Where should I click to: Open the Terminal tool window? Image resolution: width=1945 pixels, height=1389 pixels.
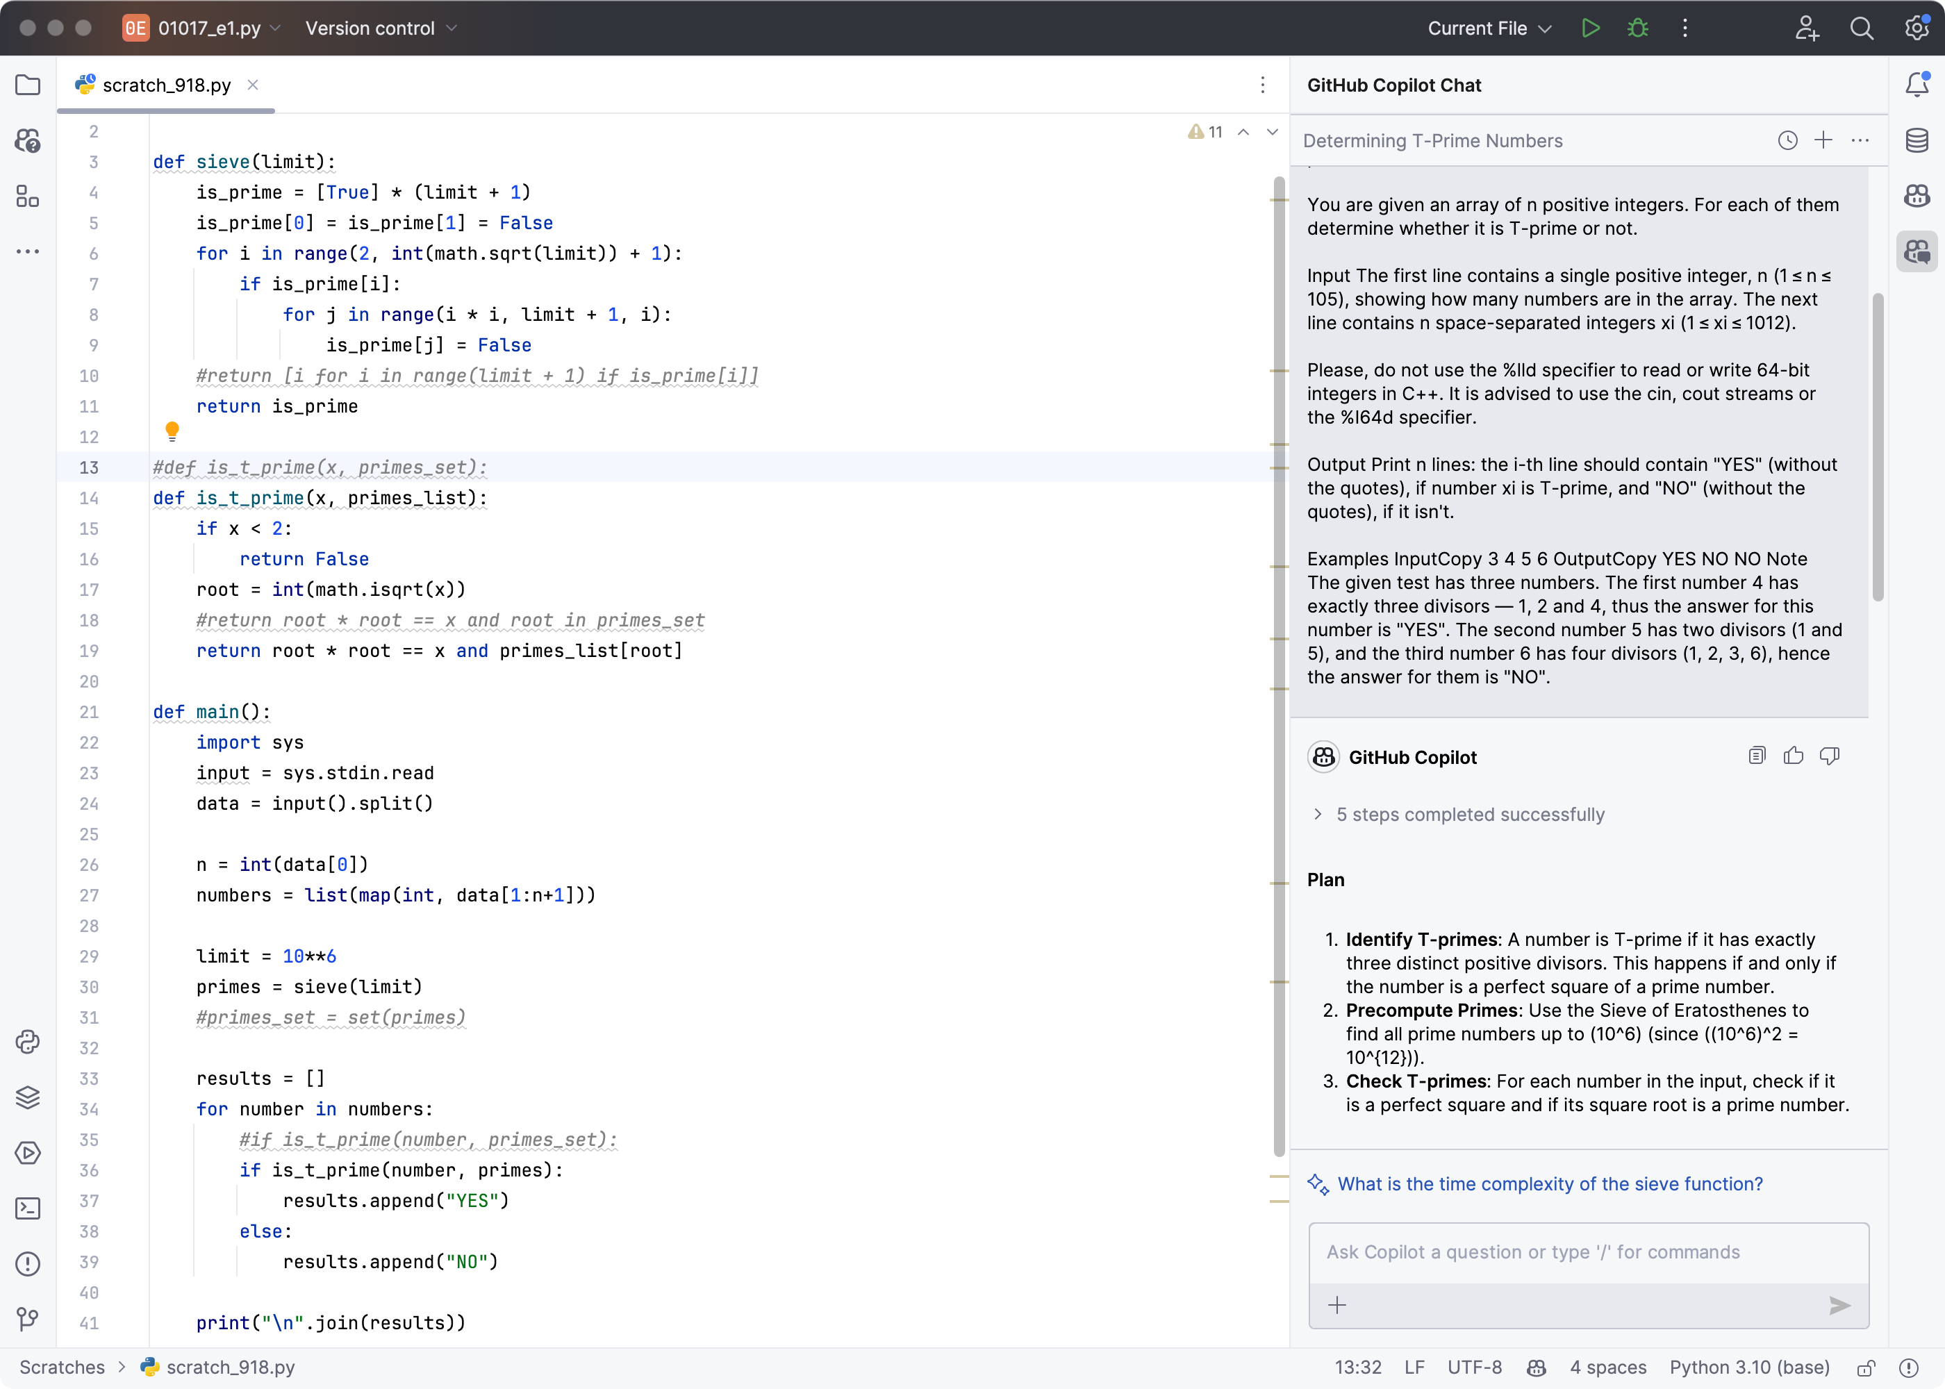tap(28, 1208)
